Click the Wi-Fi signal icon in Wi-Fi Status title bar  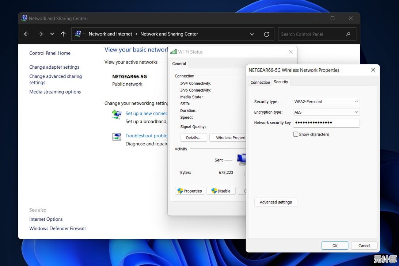point(173,52)
